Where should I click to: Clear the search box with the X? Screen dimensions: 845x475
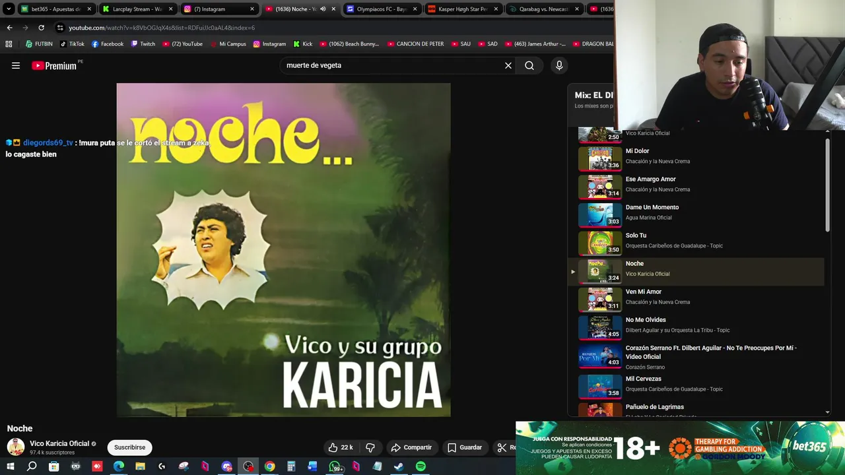point(508,65)
